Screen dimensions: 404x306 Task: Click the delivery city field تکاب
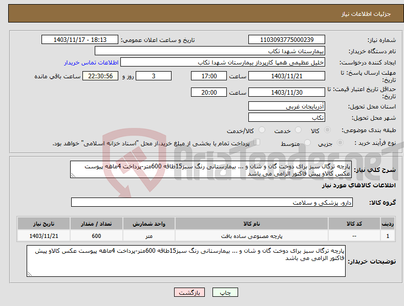[287, 117]
